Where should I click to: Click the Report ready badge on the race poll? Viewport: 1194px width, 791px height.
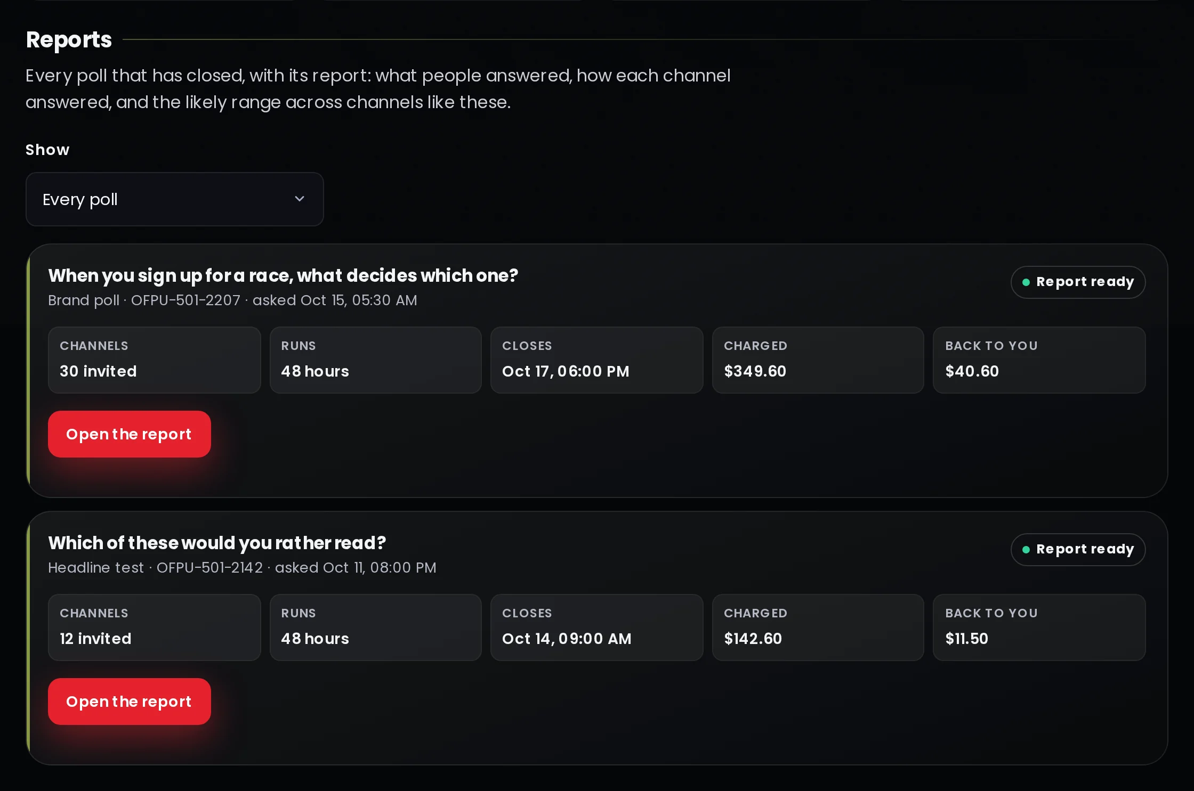(x=1078, y=282)
